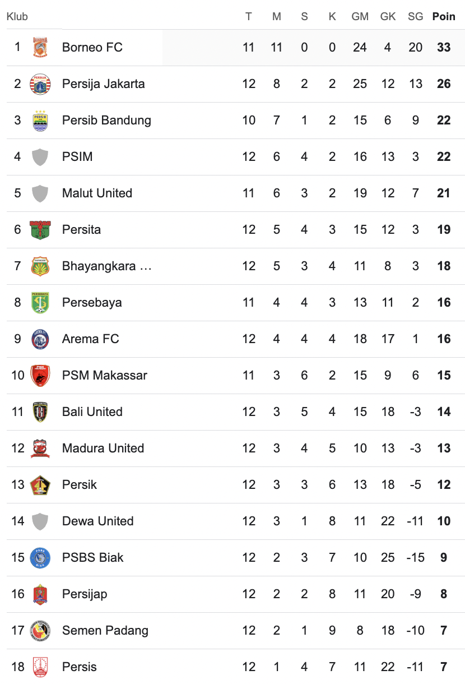The width and height of the screenshot is (465, 684).
Task: Click the Persita green crest icon
Action: click(x=40, y=230)
